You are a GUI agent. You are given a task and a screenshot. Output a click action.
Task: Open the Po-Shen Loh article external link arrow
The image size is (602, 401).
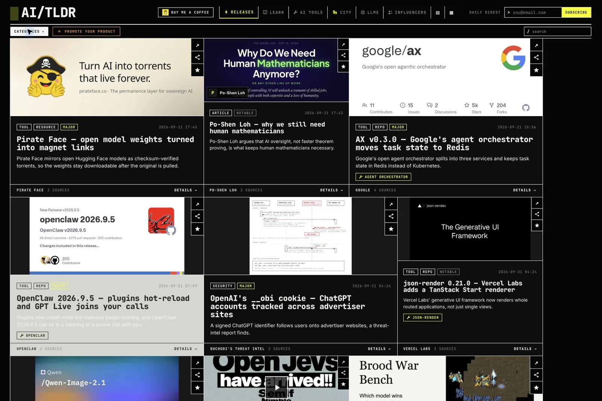point(343,44)
